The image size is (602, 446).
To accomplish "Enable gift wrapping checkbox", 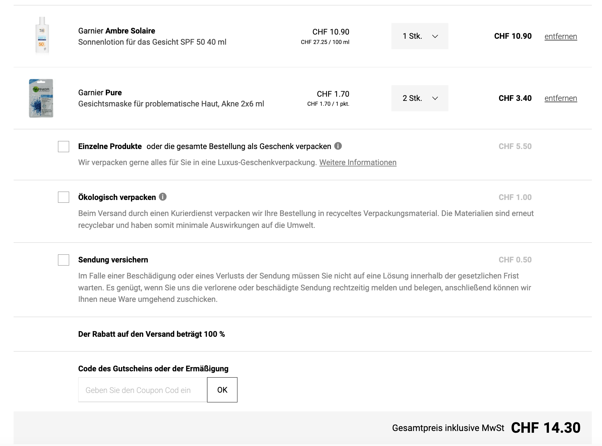I will [64, 147].
